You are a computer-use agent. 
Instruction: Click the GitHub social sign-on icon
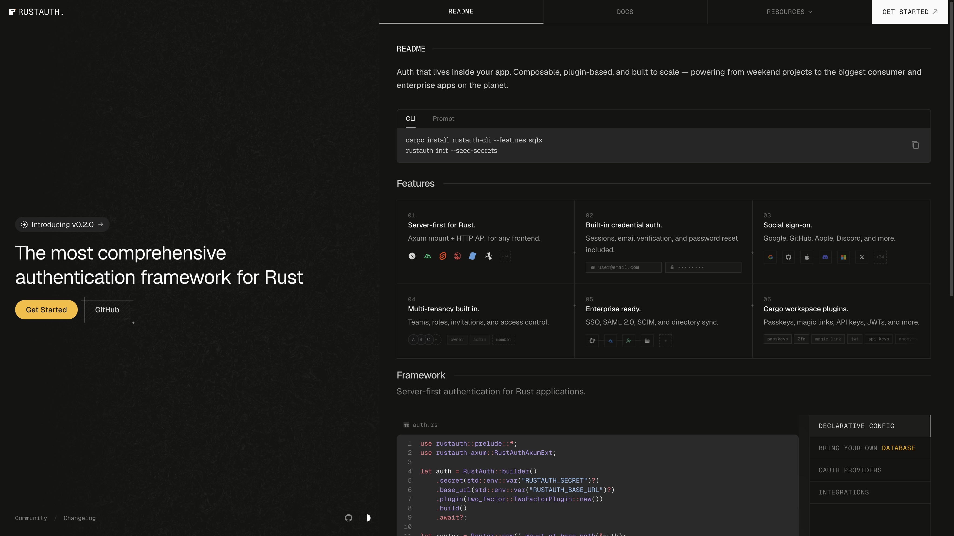(788, 257)
